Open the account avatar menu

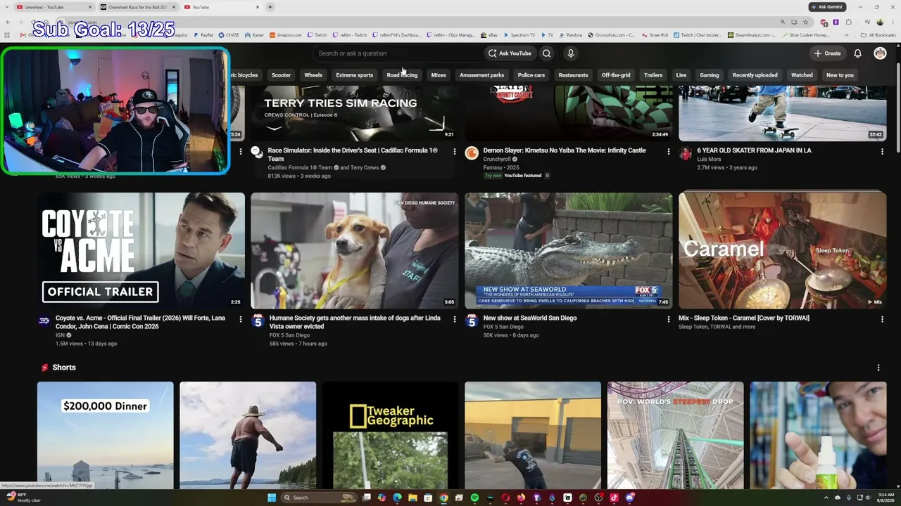click(880, 53)
